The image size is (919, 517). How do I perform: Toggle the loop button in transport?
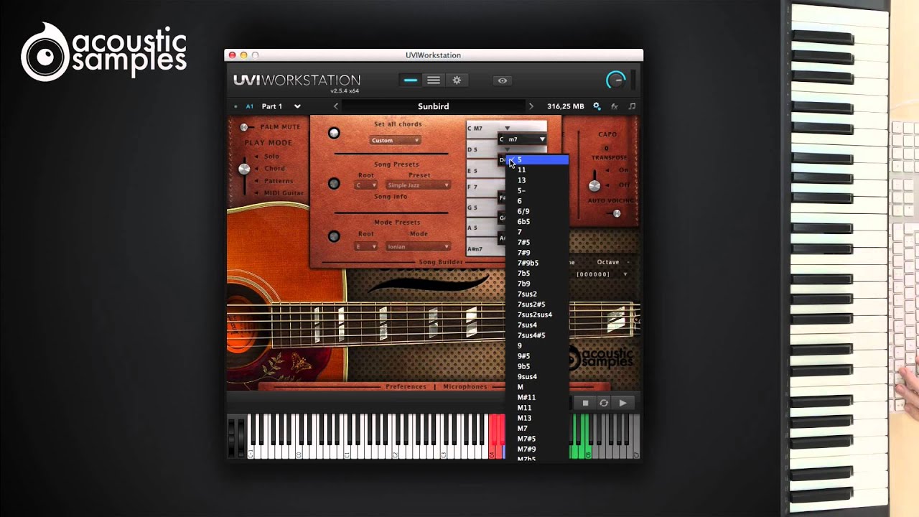604,403
